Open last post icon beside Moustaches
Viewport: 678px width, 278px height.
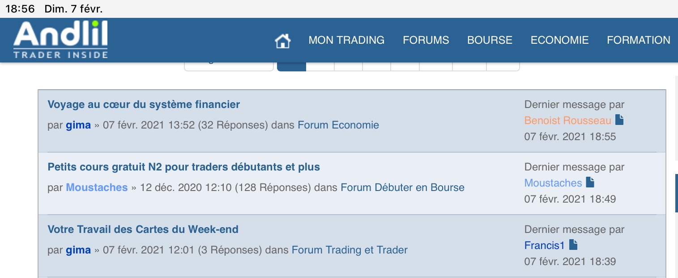(x=590, y=182)
